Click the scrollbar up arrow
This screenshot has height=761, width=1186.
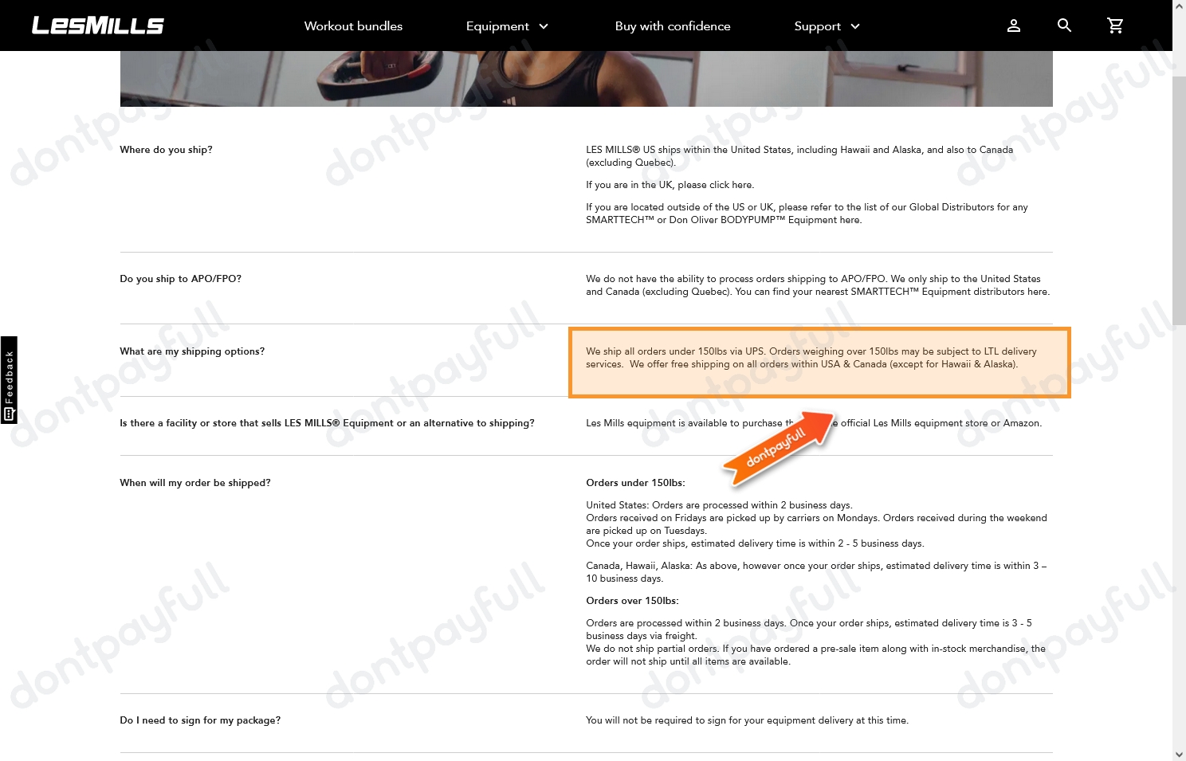pos(1179,6)
